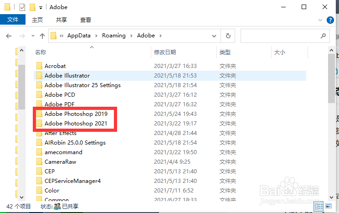Image resolution: width=339 pixels, height=213 pixels.
Task: Expand the chevron after Adobe in path
Action: click(x=160, y=36)
